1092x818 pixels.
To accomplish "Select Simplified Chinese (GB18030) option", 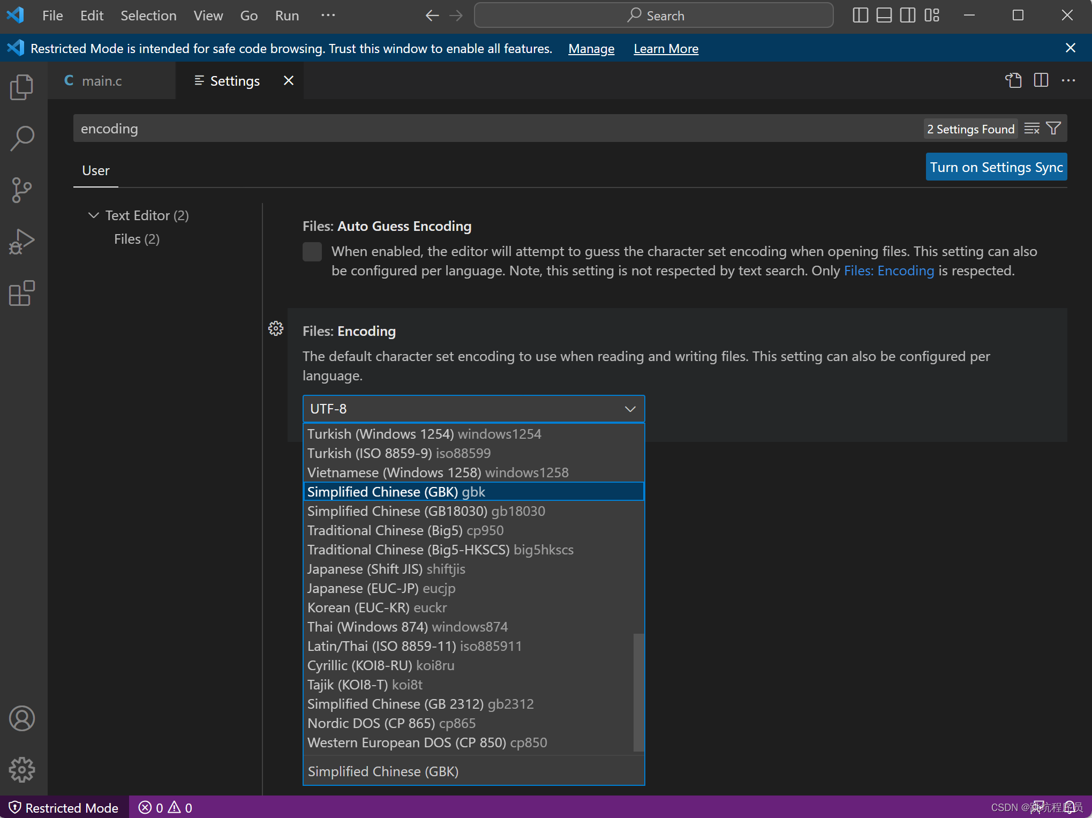I will coord(473,511).
